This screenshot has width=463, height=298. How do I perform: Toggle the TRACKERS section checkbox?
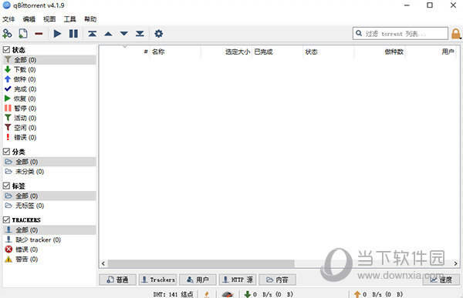[6, 219]
